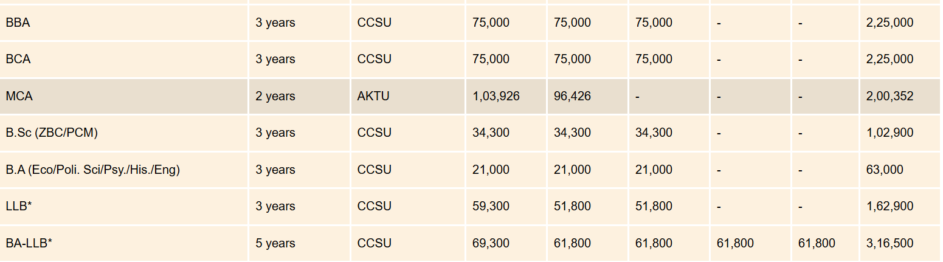Viewport: 943px width, 262px height.
Task: Select the MCA course row label
Action: point(19,97)
